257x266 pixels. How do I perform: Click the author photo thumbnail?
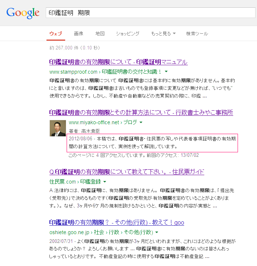[57, 128]
